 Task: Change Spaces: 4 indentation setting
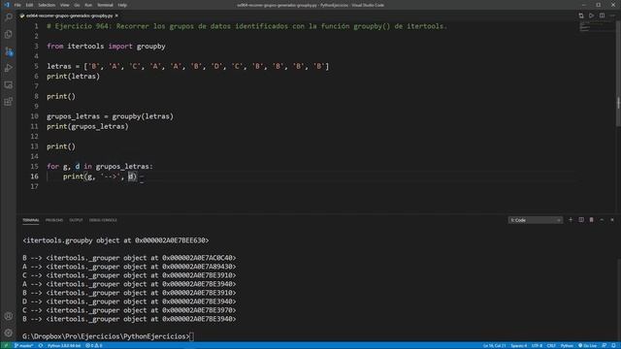click(x=519, y=345)
